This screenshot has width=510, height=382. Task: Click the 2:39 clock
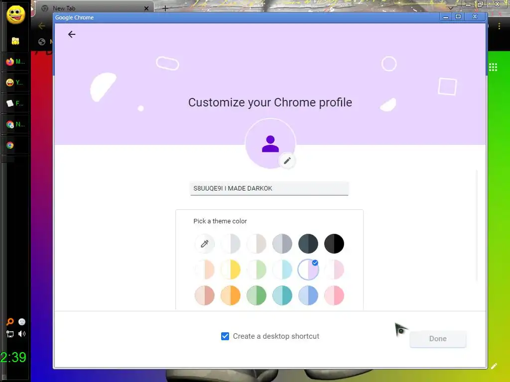tap(13, 357)
